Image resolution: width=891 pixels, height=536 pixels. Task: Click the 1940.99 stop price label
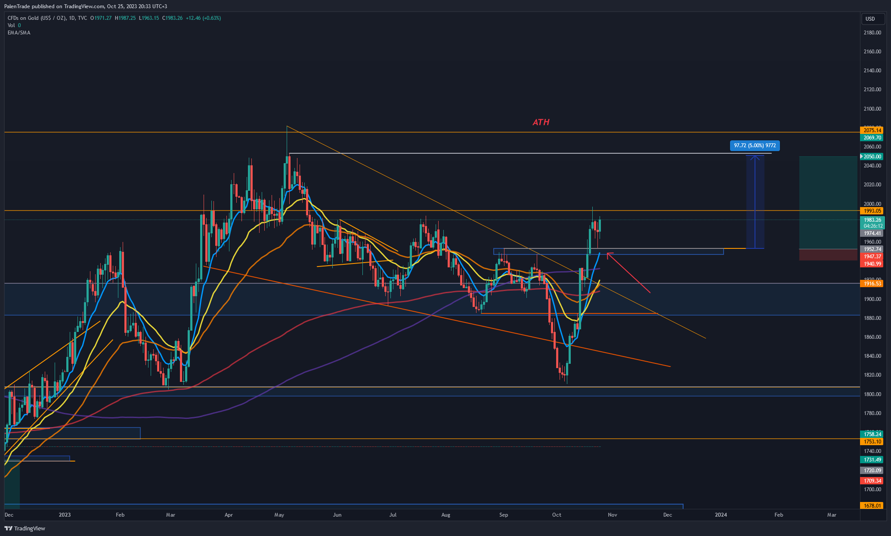[x=872, y=264]
